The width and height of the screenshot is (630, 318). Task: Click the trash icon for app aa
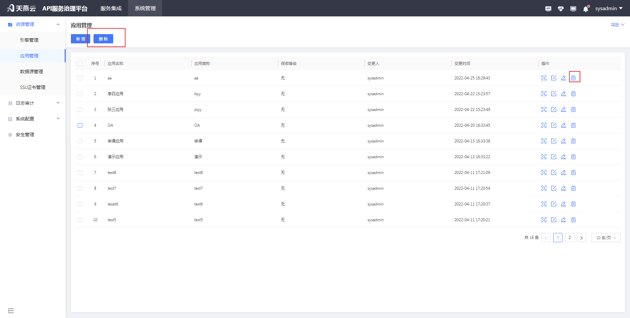573,78
